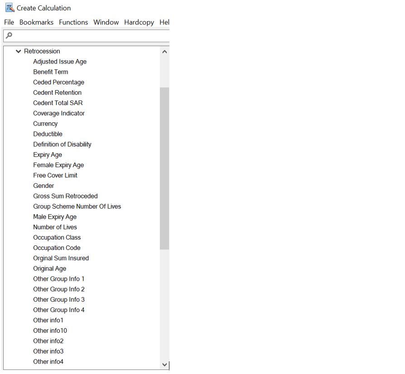Image resolution: width=405 pixels, height=374 pixels.
Task: Click inside the search input field
Action: coord(91,35)
